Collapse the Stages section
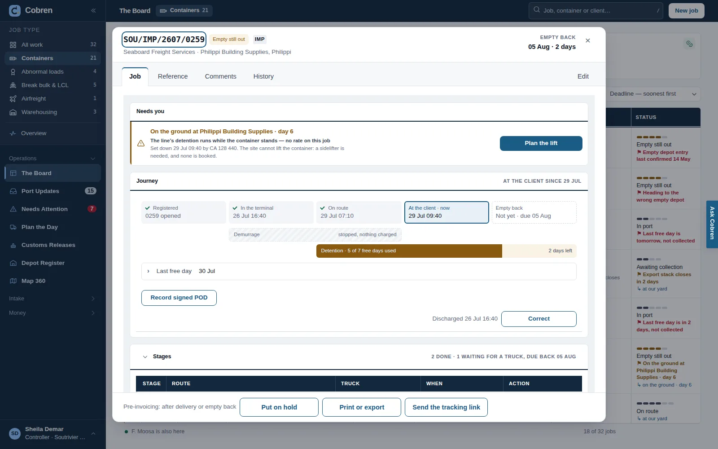Image resolution: width=718 pixels, height=449 pixels. [x=145, y=357]
